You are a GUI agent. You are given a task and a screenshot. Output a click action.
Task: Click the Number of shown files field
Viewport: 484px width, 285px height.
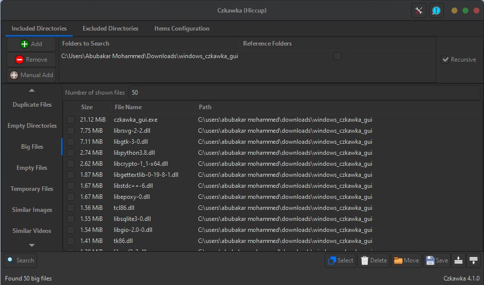301,93
